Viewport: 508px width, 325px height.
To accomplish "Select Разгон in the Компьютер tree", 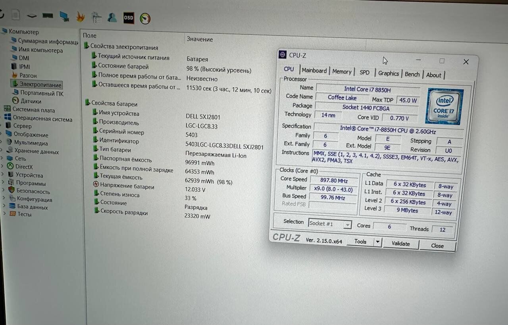I will pos(28,75).
